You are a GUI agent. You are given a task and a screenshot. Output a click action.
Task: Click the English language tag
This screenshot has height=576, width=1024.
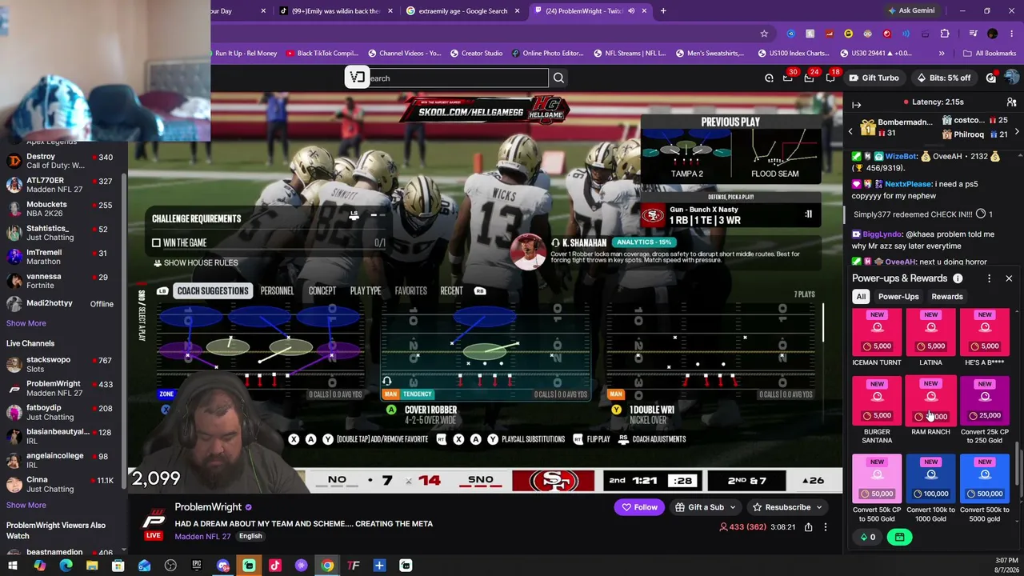(250, 536)
